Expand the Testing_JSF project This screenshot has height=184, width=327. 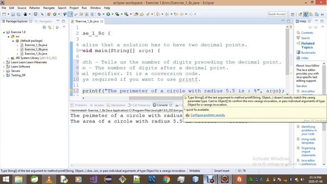pyautogui.click(x=4, y=75)
